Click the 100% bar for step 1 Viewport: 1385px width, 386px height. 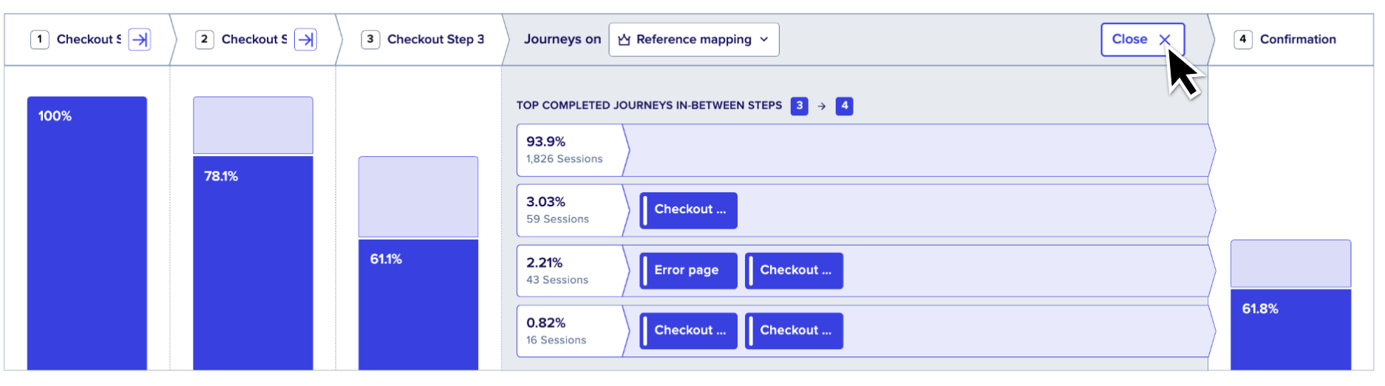pos(87,233)
